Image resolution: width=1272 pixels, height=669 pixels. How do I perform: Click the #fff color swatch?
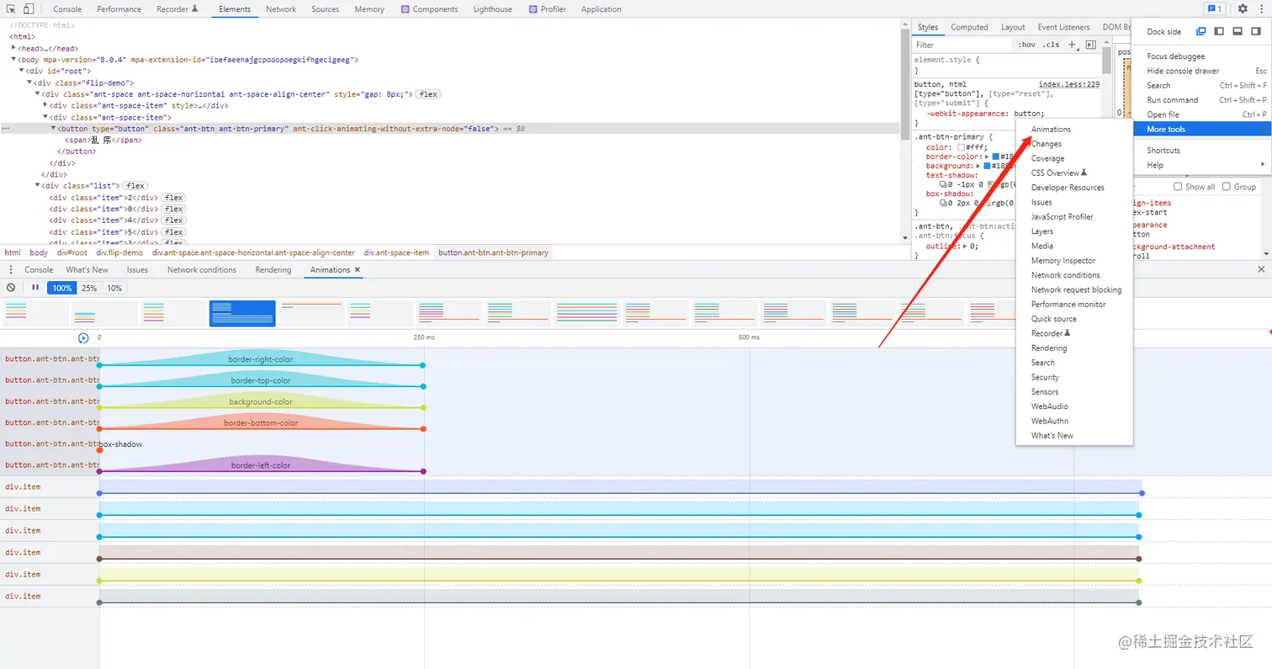[962, 147]
